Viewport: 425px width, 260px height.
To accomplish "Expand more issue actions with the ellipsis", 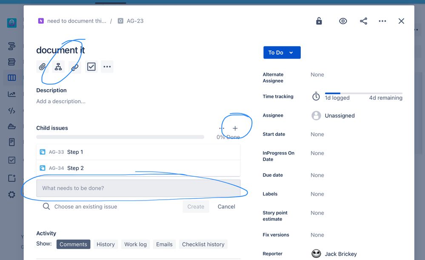I will 107,66.
